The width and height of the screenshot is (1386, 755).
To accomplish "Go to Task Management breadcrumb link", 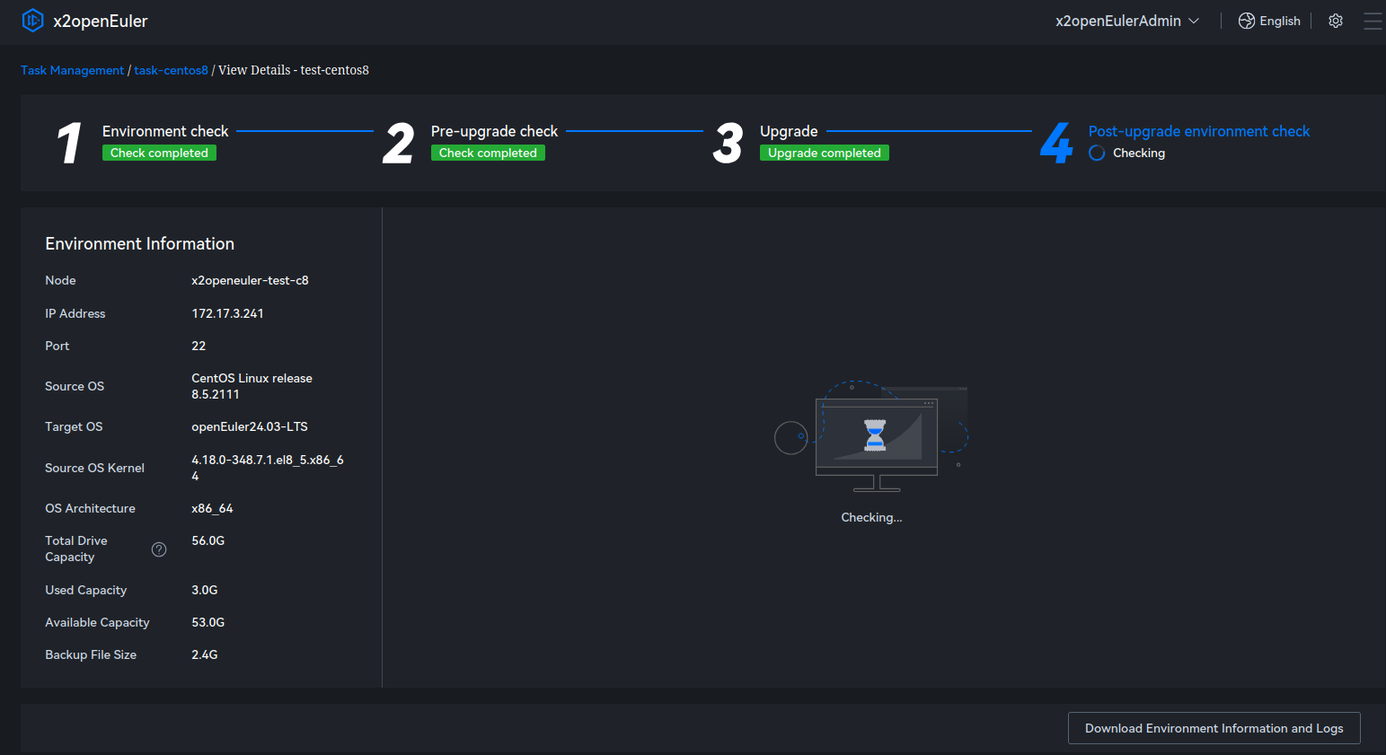I will coord(72,70).
